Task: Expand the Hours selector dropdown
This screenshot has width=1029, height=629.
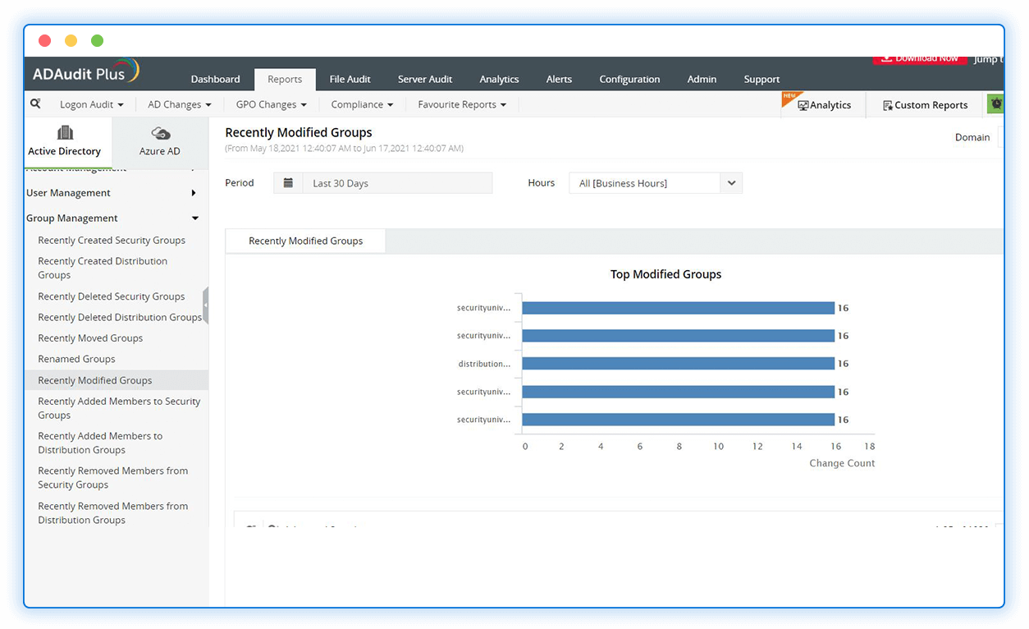Action: point(730,182)
